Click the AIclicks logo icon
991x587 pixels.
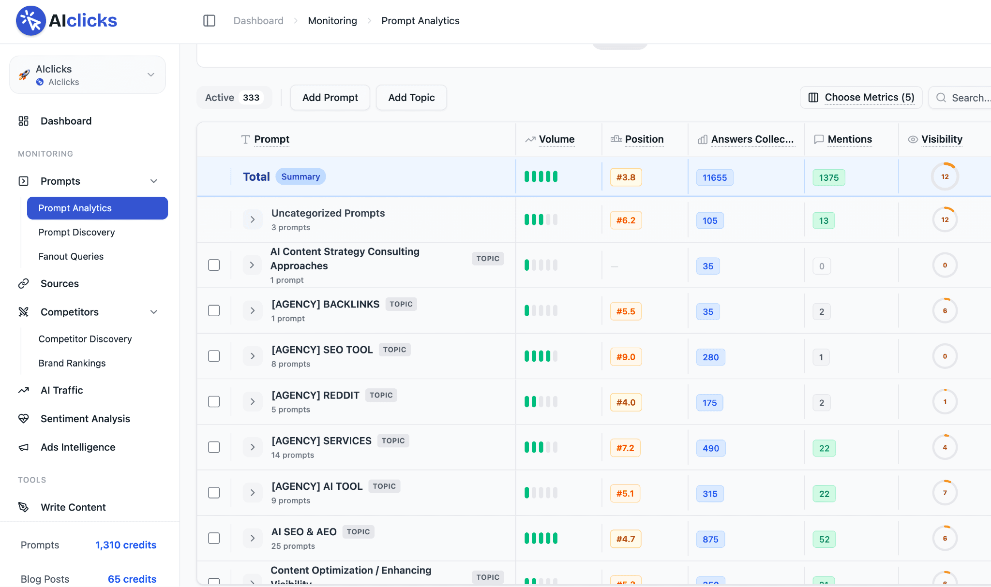(x=31, y=21)
